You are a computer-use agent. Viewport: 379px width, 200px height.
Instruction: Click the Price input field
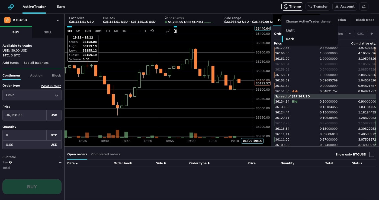24,115
